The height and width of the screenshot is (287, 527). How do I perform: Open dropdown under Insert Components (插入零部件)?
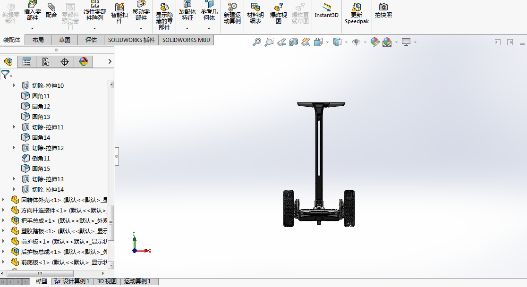pos(32,29)
